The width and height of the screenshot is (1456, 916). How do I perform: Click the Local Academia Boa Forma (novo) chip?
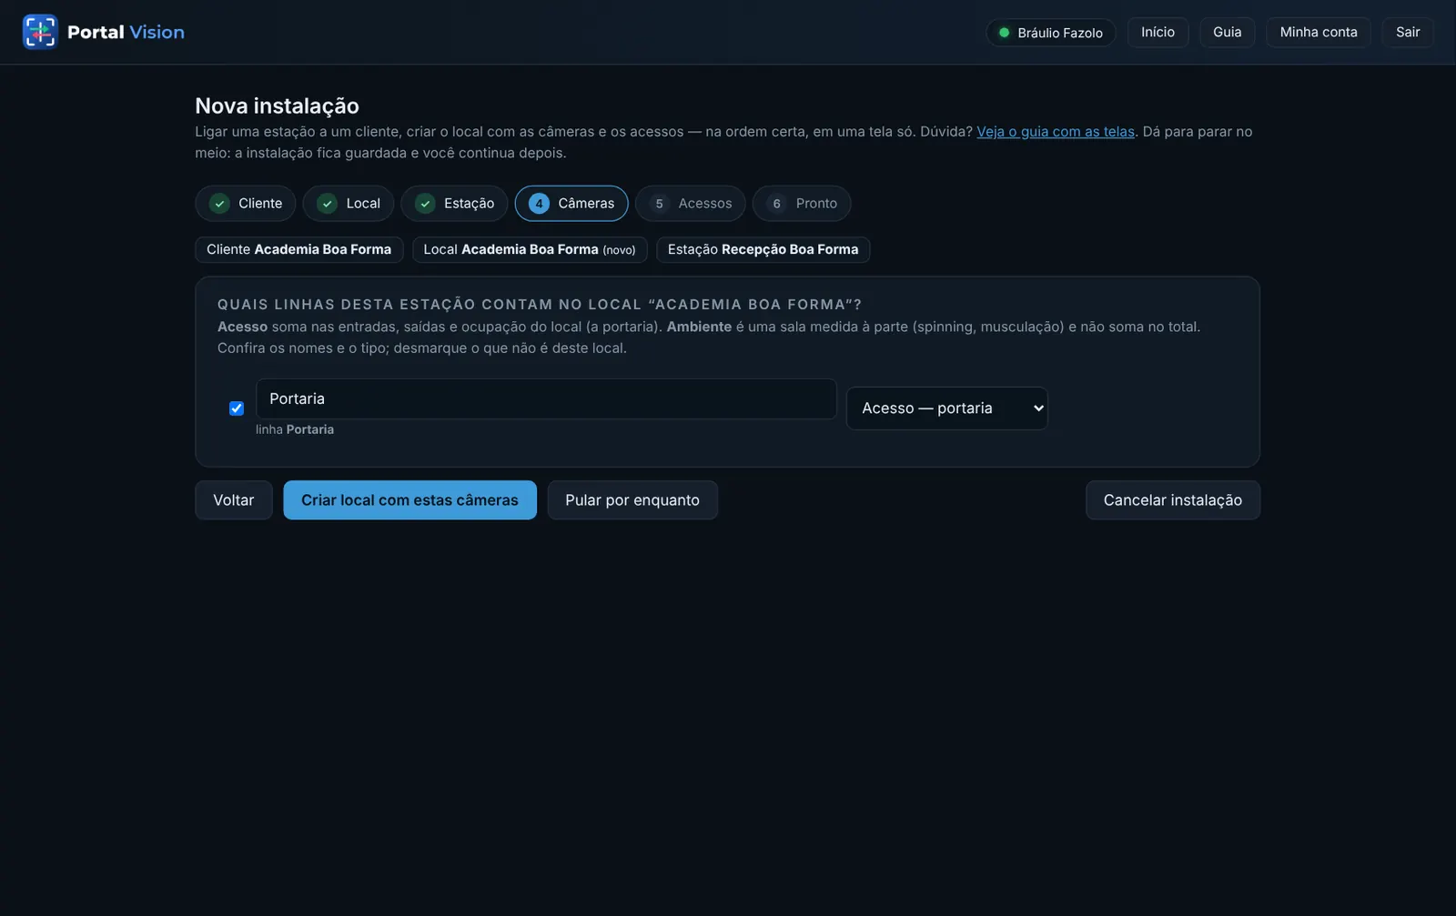(530, 249)
